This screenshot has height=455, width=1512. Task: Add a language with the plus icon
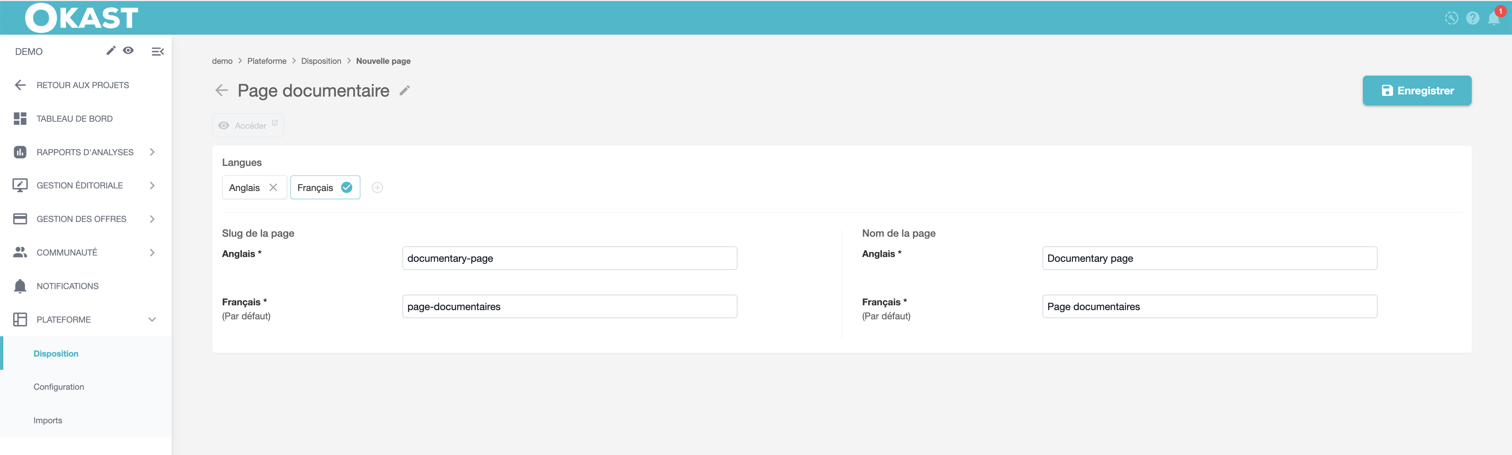coord(377,188)
